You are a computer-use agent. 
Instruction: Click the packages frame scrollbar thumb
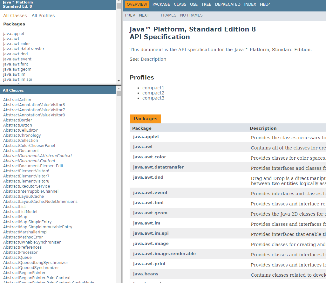tap(119, 6)
